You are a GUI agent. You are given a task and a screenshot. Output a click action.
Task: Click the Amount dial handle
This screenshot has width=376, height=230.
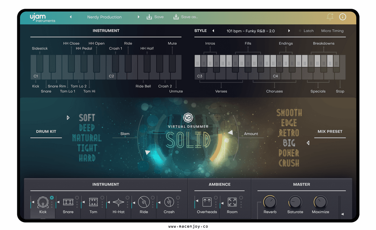[x=230, y=133]
